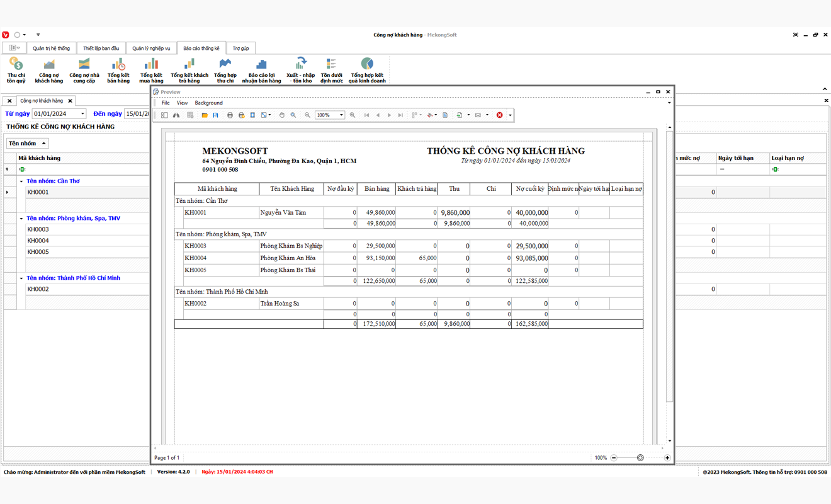Open the Công nợ nhà cung cấp report
Image resolution: width=831 pixels, height=504 pixels.
[84, 70]
